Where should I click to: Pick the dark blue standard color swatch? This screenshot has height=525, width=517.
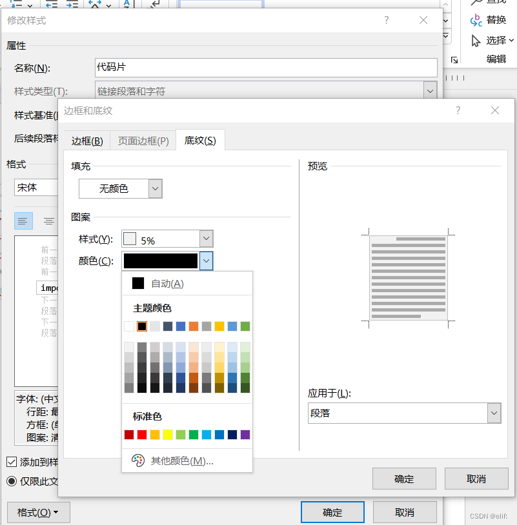232,435
